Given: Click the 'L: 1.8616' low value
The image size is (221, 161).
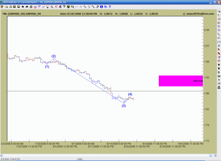Looking at the screenshot, I should point(136,14).
